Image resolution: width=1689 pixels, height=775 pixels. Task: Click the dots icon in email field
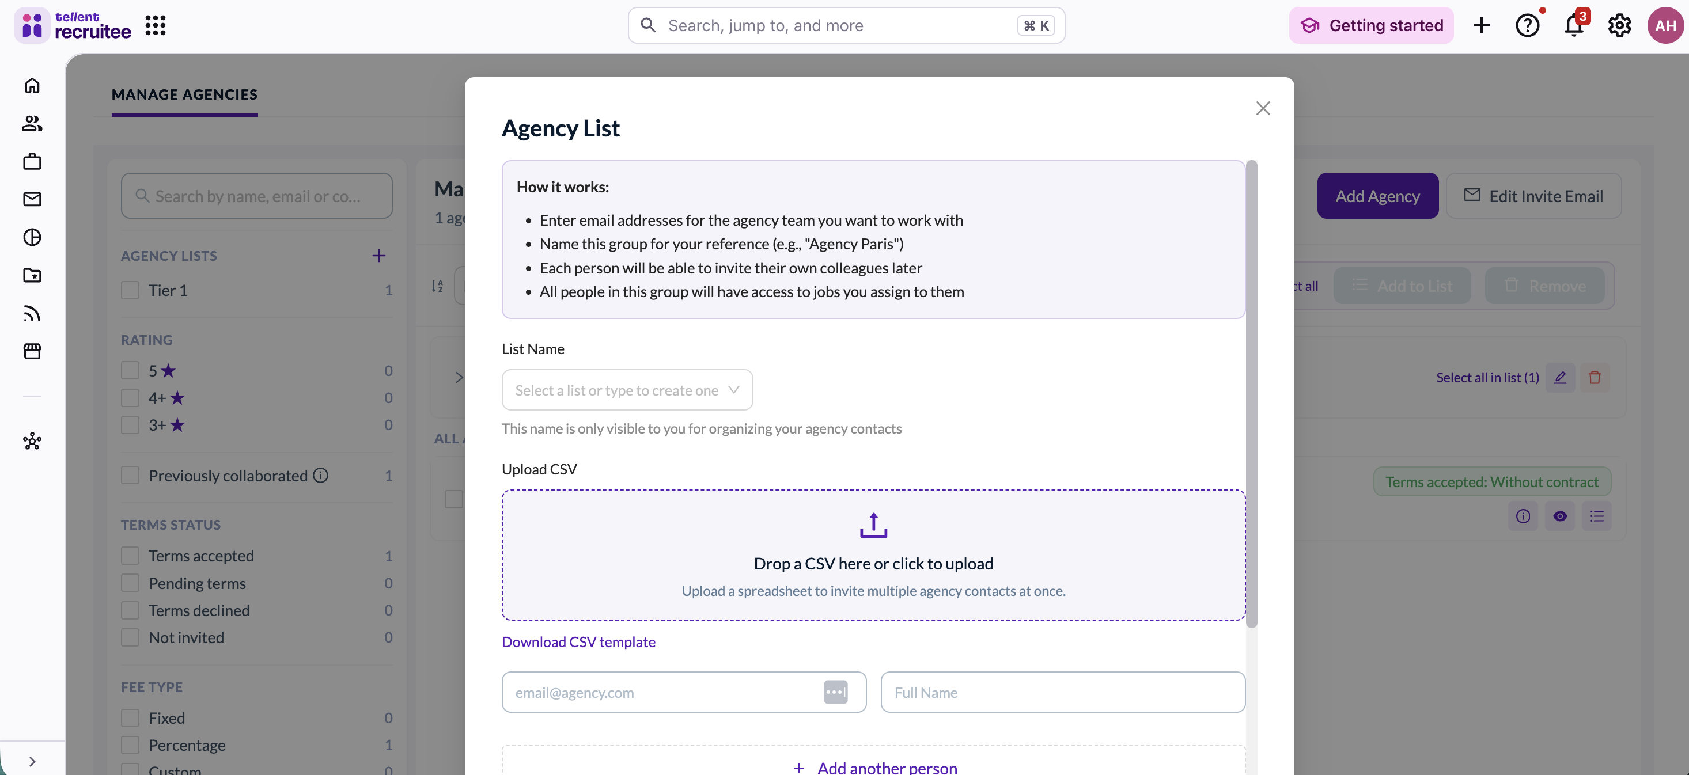tap(835, 692)
